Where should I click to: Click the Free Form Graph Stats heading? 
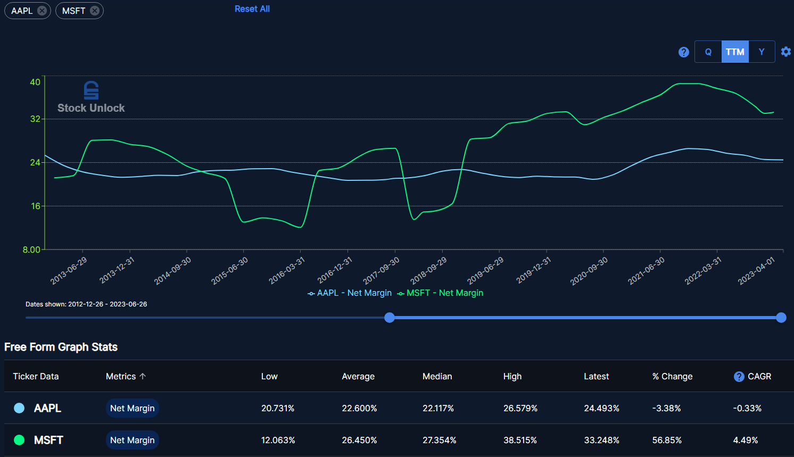pyautogui.click(x=61, y=347)
